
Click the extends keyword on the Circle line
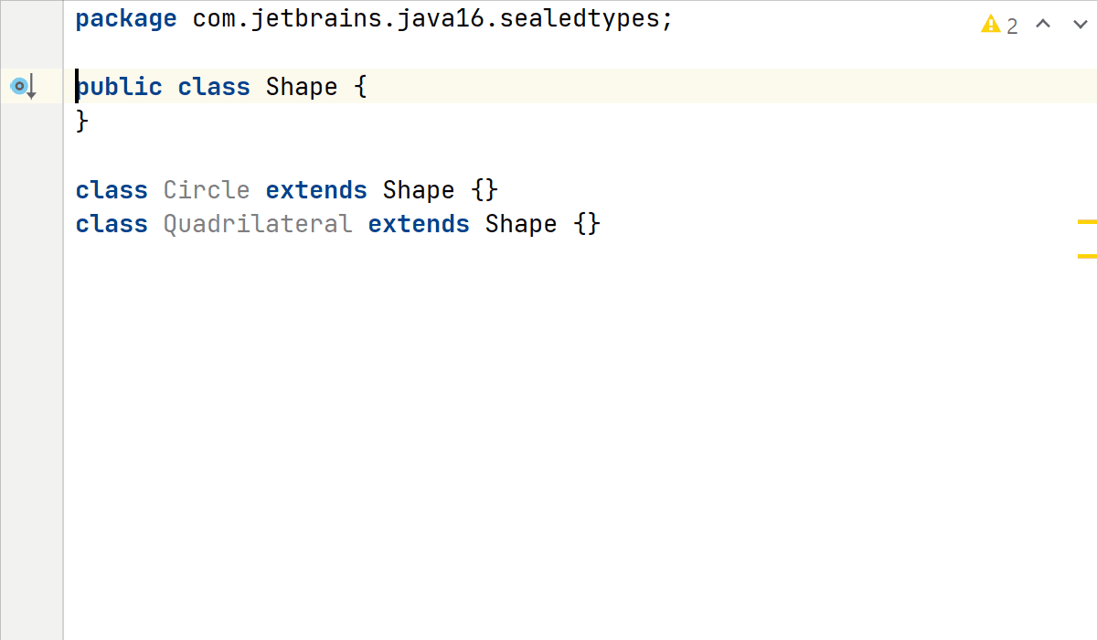pos(316,190)
